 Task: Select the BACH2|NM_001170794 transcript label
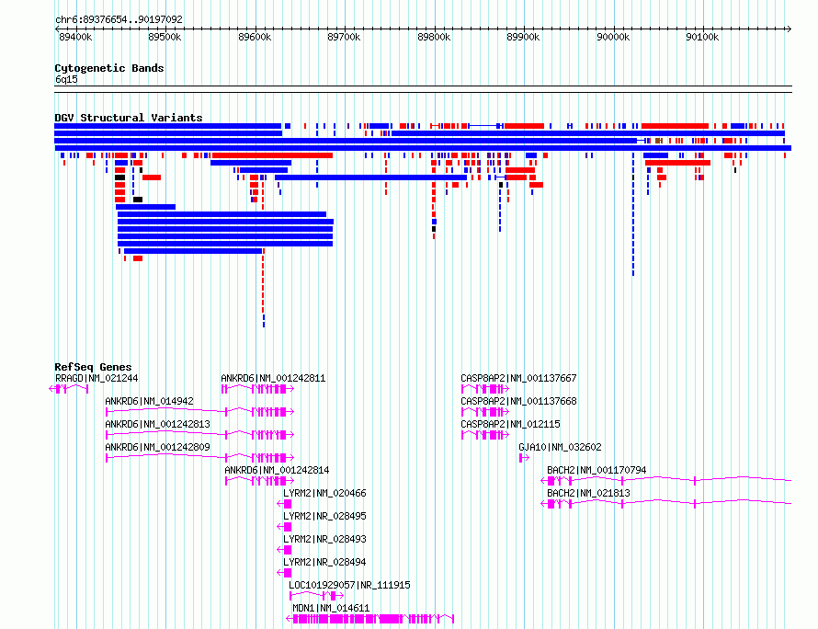click(x=596, y=470)
